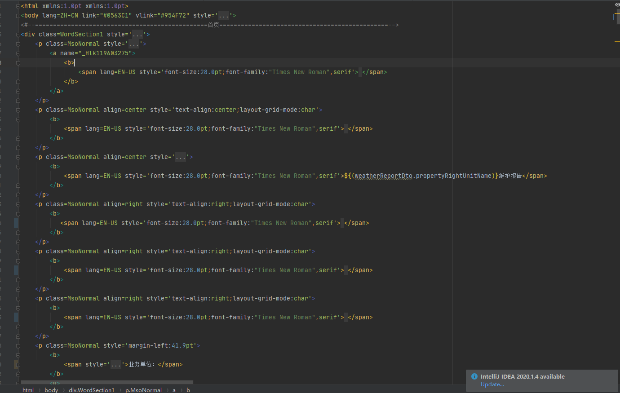Click the div.WordSection1 breadcrumb
The width and height of the screenshot is (620, 393).
point(91,390)
